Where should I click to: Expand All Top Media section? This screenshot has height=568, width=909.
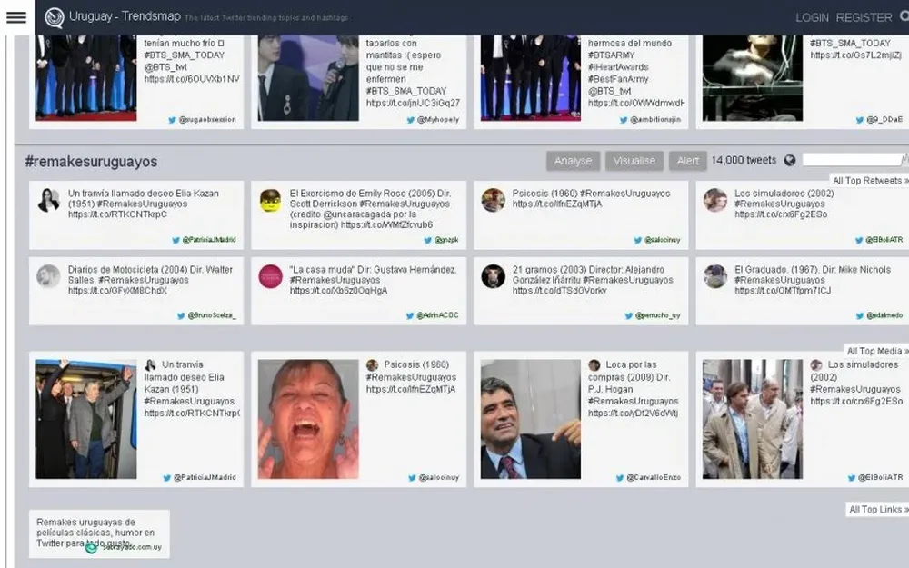coord(876,351)
